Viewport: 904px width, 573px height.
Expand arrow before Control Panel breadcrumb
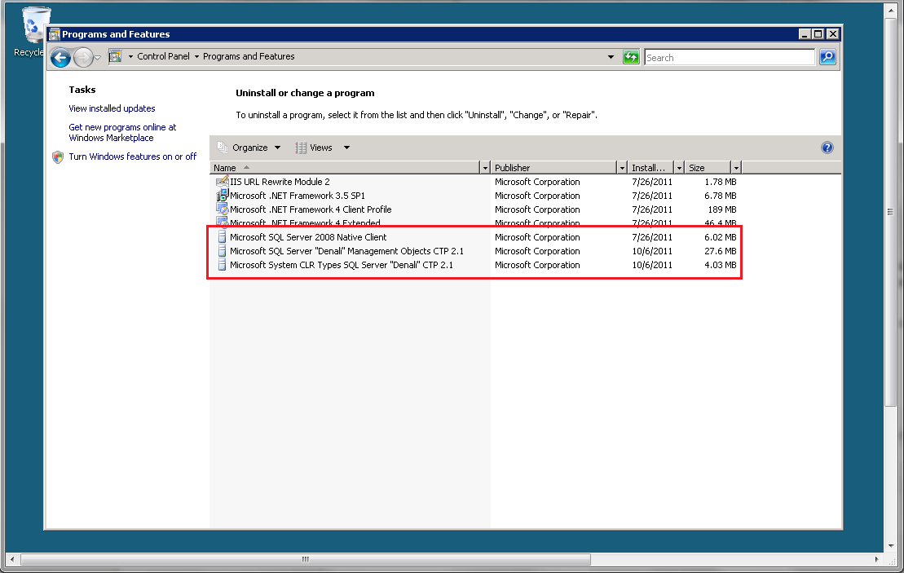[x=130, y=56]
